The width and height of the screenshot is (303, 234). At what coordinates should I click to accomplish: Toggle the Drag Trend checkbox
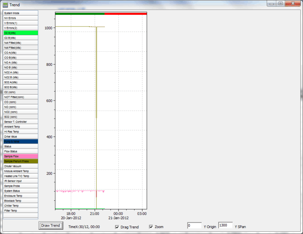pos(117,227)
